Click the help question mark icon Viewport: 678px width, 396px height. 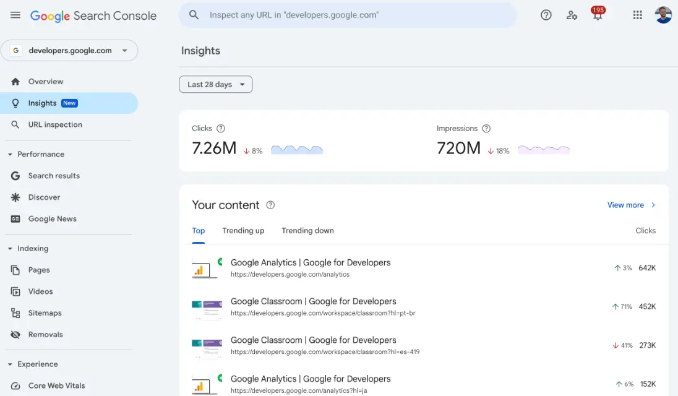click(546, 15)
